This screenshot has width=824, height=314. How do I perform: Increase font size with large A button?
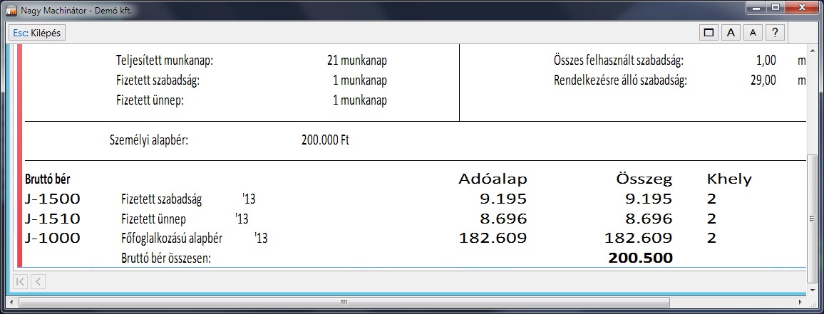tap(731, 33)
